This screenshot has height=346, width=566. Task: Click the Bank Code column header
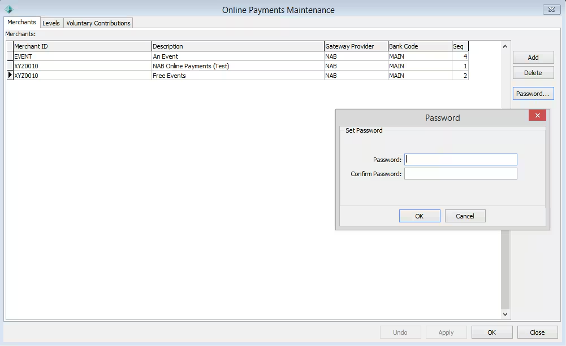419,46
